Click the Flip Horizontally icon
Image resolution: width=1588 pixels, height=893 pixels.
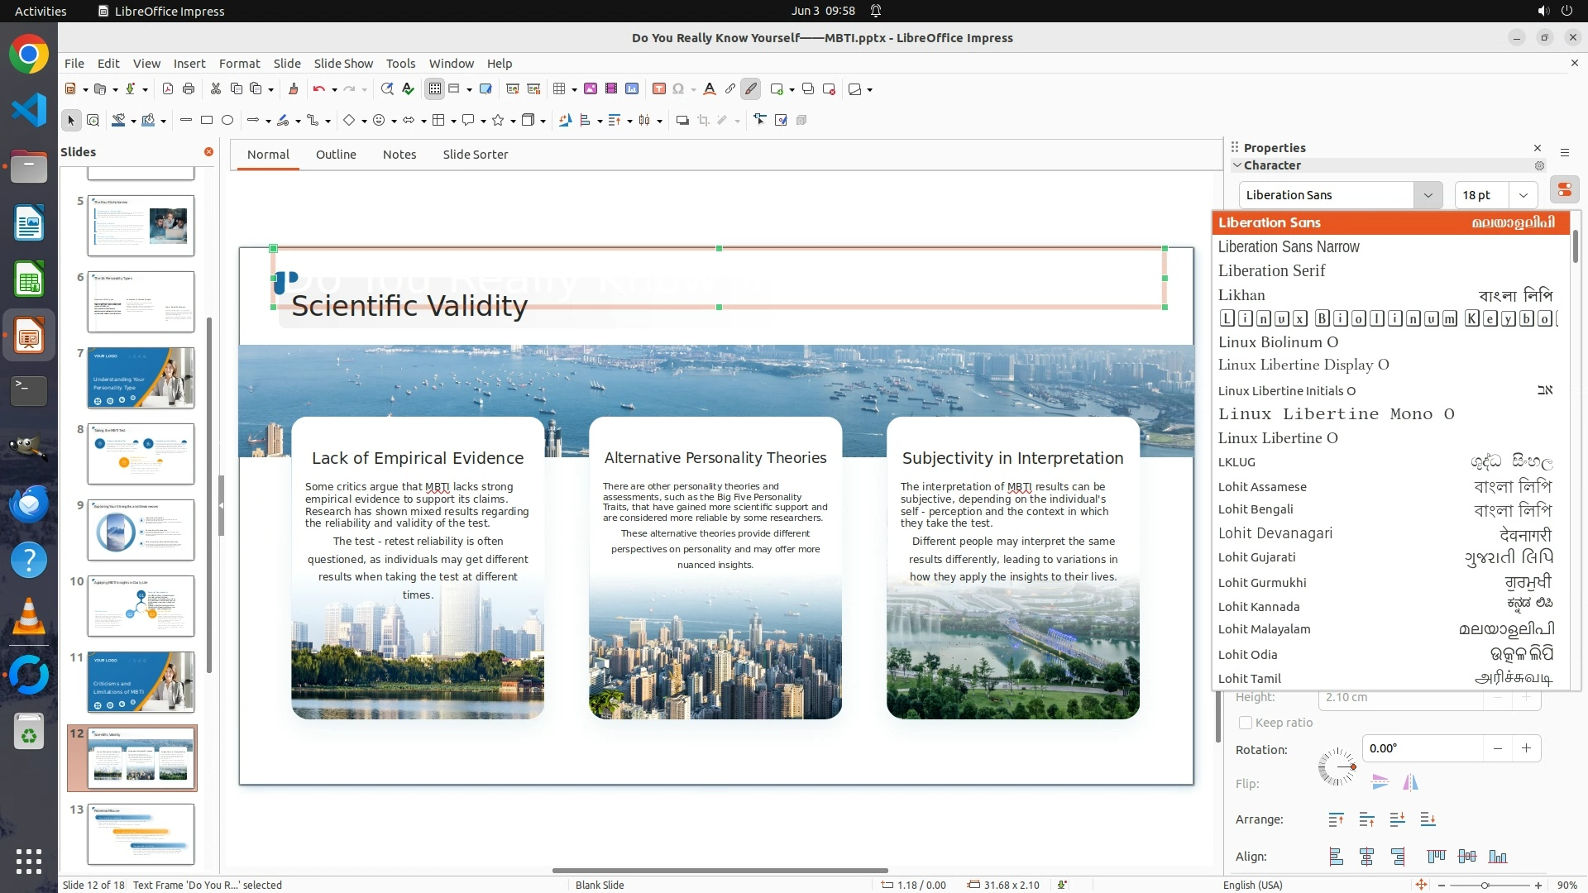1410,782
